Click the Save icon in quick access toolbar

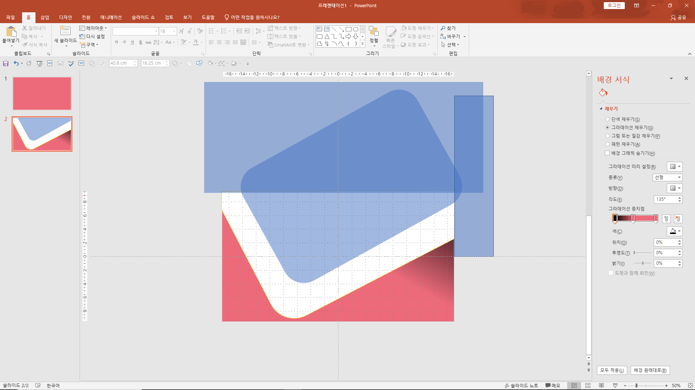pyautogui.click(x=6, y=64)
